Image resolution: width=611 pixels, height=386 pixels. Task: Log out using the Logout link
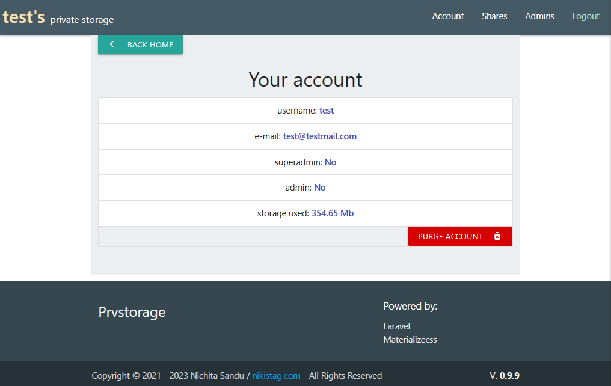586,16
